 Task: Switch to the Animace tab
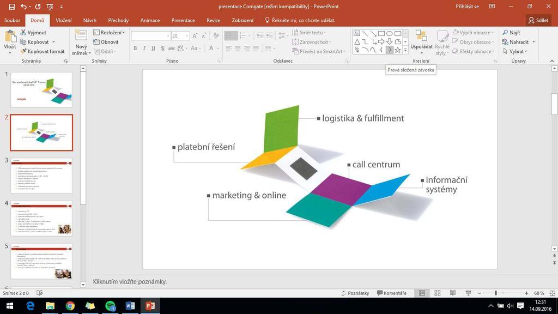(150, 20)
